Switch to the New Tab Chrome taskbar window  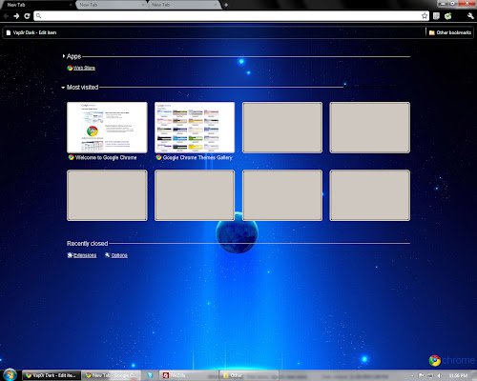tap(112, 375)
